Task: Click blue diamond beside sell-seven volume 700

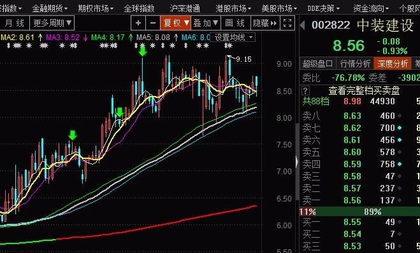Action: [x=400, y=128]
